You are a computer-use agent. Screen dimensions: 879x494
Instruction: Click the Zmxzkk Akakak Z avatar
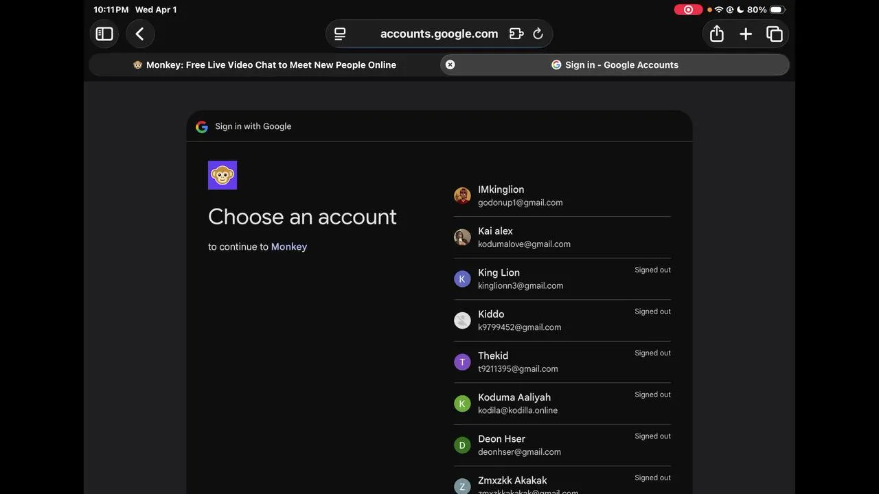pos(462,486)
